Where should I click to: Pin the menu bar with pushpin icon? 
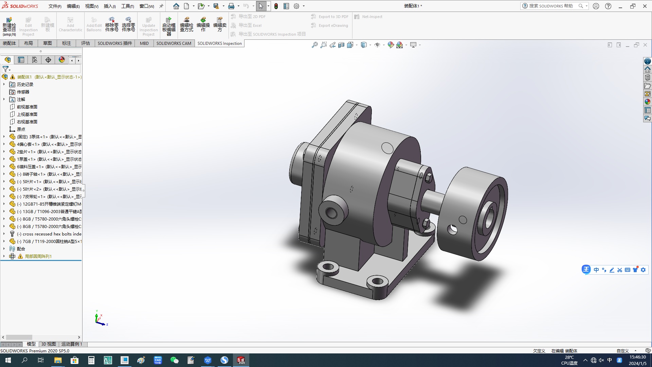click(x=161, y=6)
